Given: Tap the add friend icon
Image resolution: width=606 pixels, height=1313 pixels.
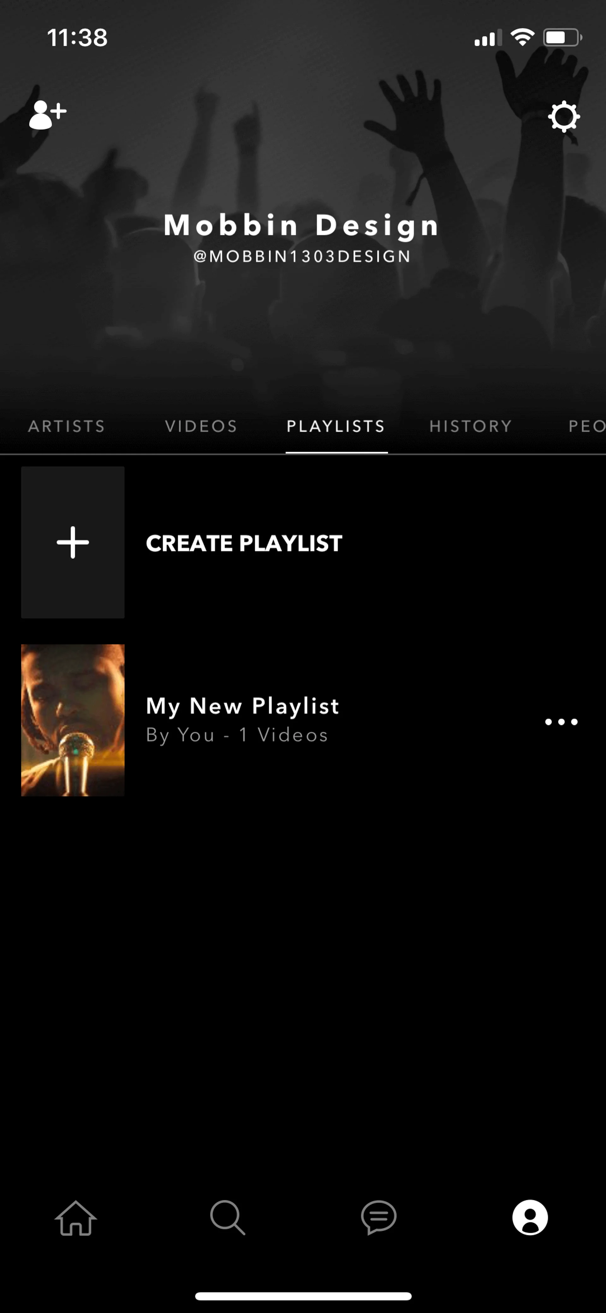Looking at the screenshot, I should pyautogui.click(x=47, y=115).
